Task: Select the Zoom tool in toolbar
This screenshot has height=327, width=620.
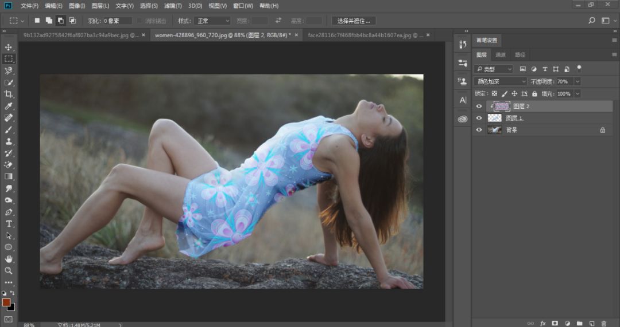Action: pos(9,270)
